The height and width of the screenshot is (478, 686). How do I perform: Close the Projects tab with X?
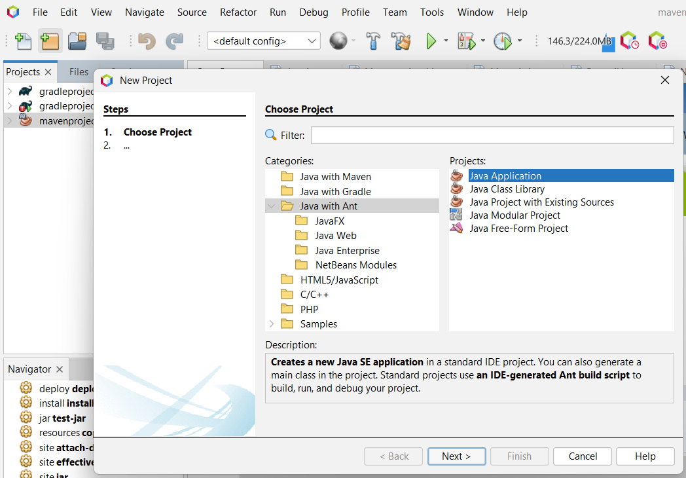click(x=48, y=72)
